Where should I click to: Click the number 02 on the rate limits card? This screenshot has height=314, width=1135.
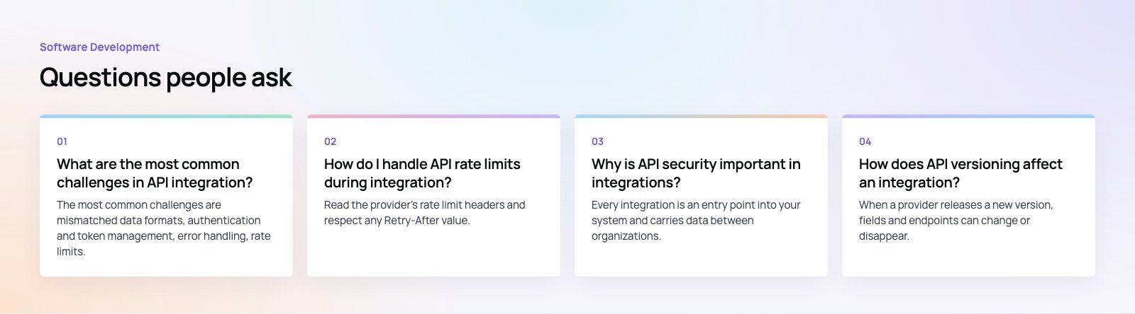point(331,141)
